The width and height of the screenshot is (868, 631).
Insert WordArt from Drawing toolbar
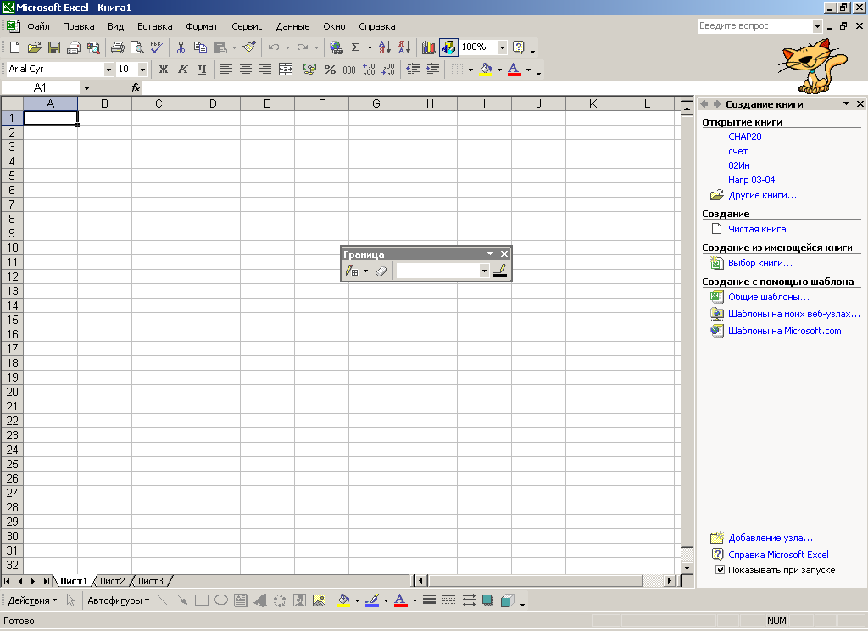pos(260,600)
